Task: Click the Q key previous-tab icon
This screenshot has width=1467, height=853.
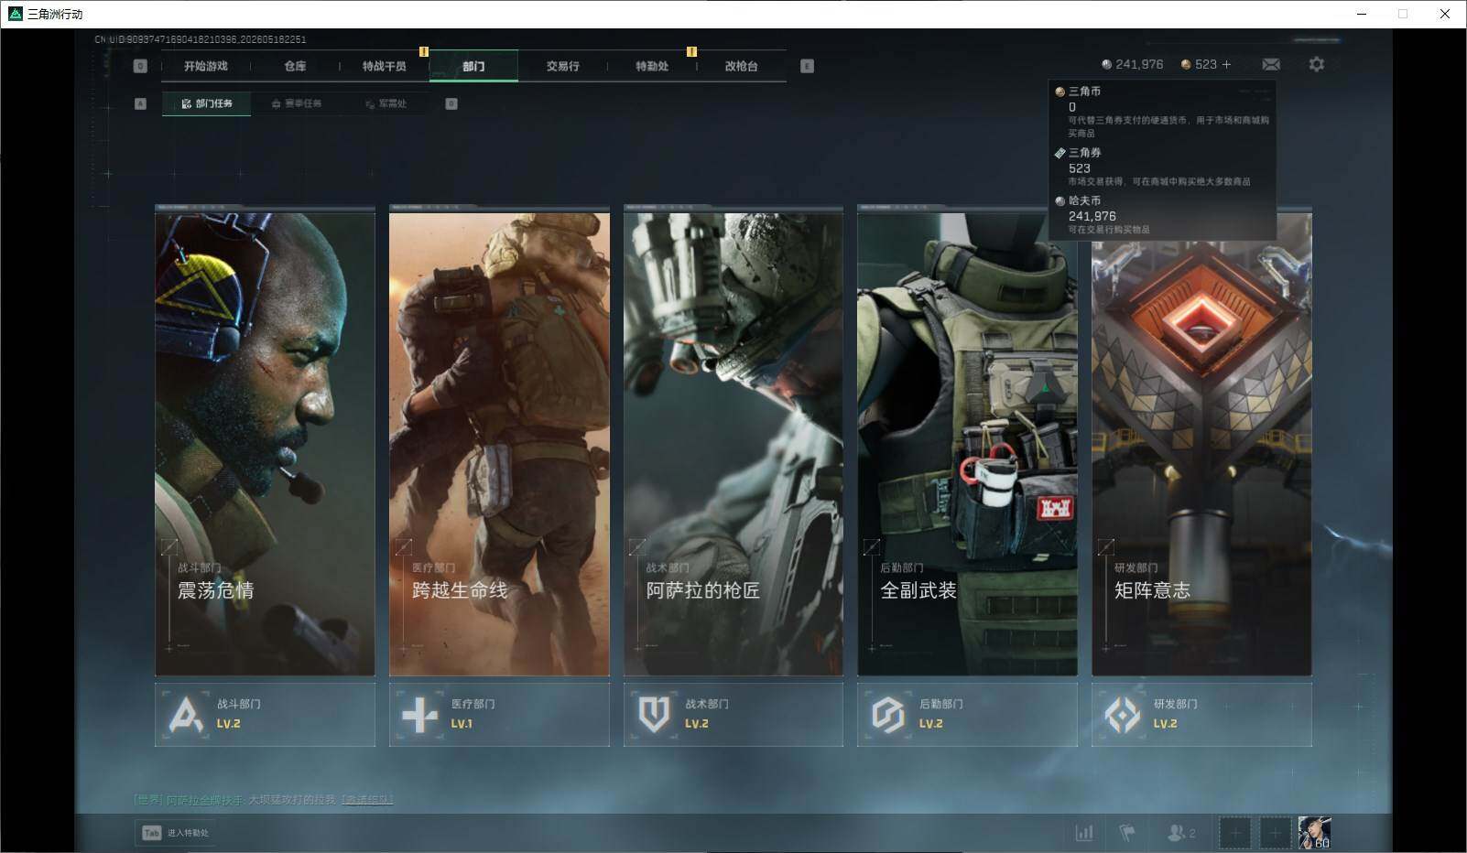Action: pos(140,66)
